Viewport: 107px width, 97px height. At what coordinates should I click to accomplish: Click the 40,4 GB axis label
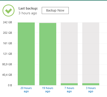click(7, 75)
